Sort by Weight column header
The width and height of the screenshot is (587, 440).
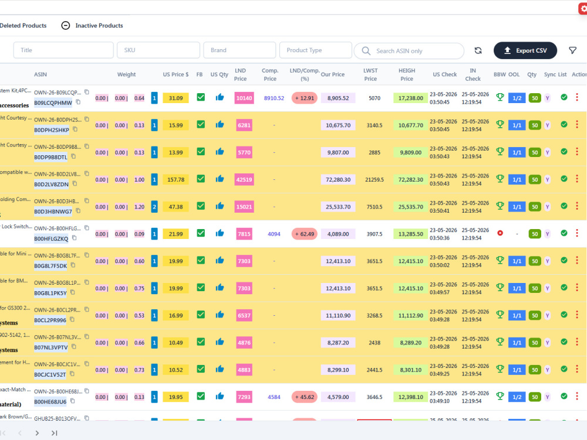click(x=127, y=74)
